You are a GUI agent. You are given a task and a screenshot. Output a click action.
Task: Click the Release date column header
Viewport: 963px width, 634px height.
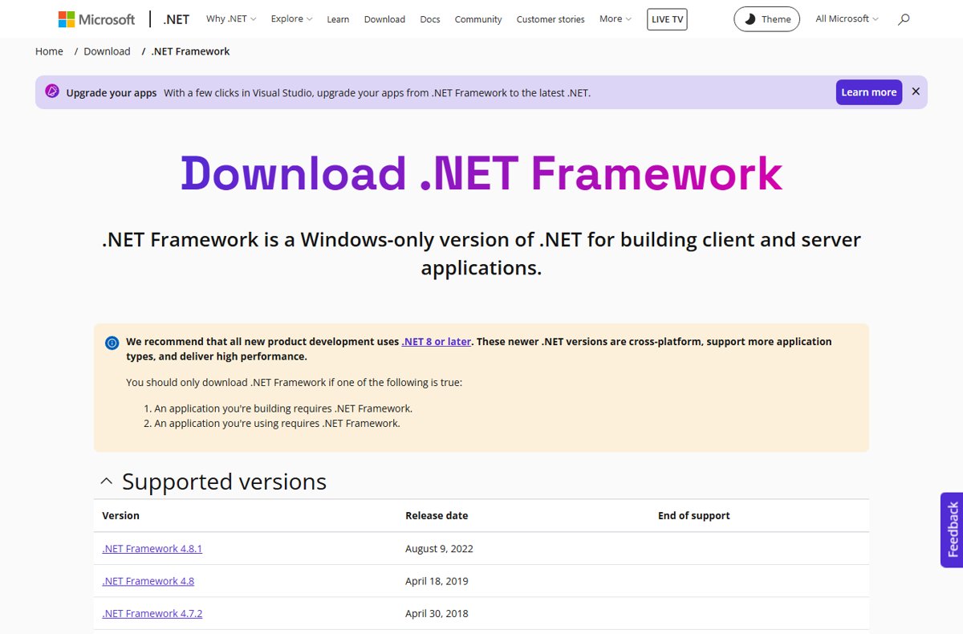437,516
